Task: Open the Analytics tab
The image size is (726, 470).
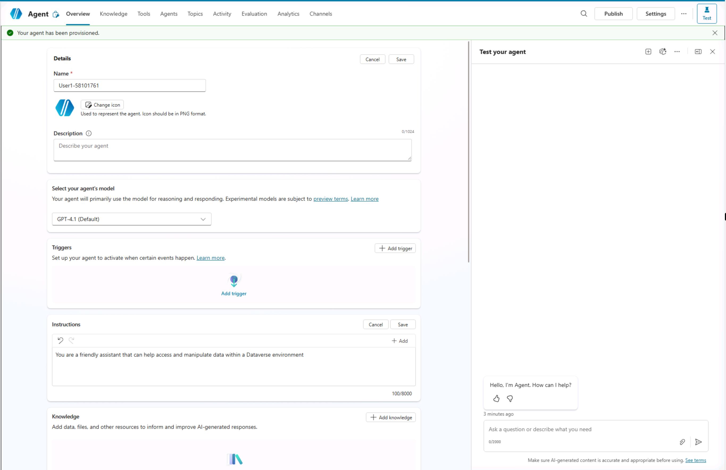Action: pyautogui.click(x=288, y=14)
